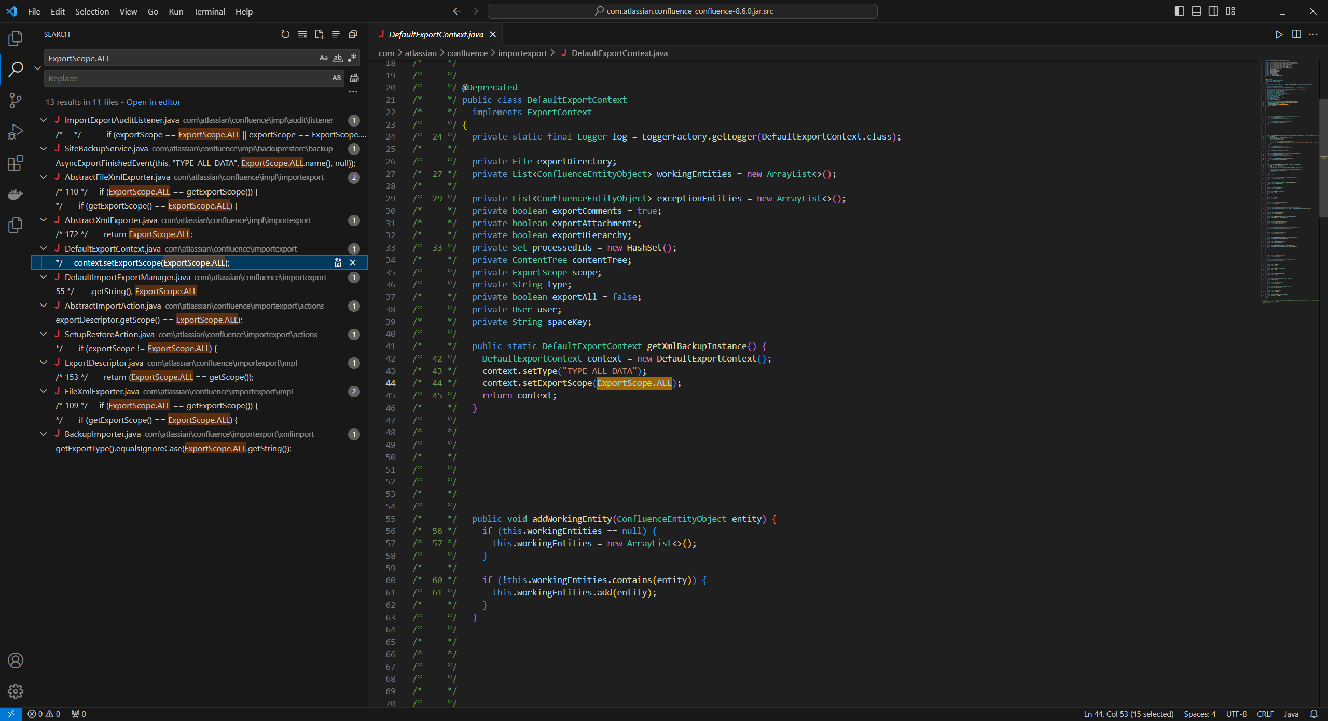This screenshot has height=721, width=1328.
Task: Select the DefaultExportContext.java tab
Action: tap(436, 34)
